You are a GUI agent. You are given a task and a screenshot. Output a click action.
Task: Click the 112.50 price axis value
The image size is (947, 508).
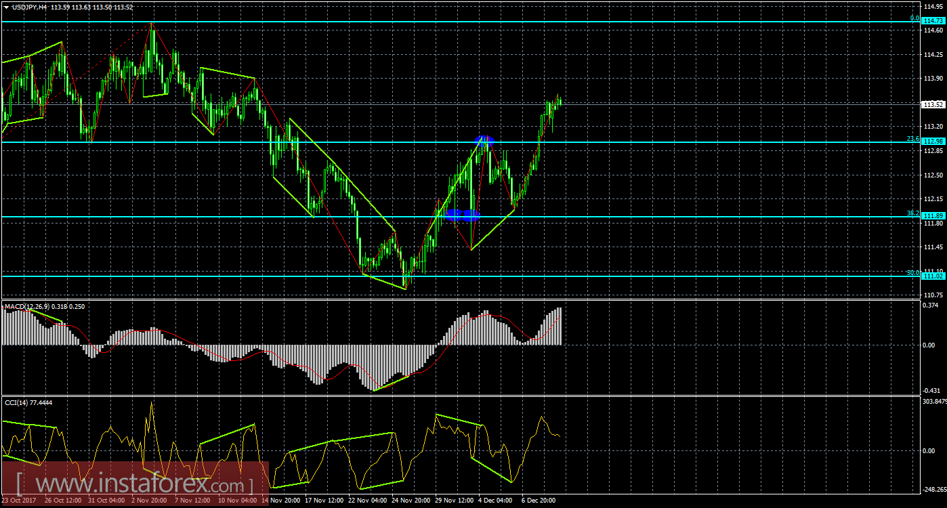(933, 175)
